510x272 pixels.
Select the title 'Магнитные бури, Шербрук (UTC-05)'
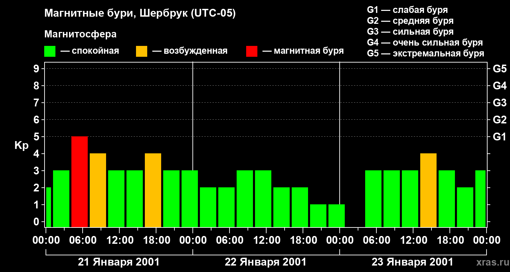[140, 14]
